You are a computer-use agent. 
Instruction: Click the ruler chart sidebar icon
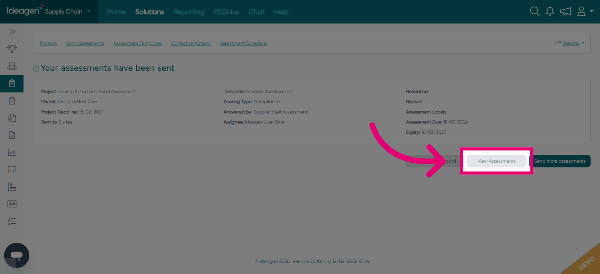click(x=12, y=187)
